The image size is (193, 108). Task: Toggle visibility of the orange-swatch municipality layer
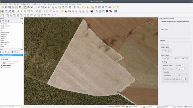[x=2, y=63]
